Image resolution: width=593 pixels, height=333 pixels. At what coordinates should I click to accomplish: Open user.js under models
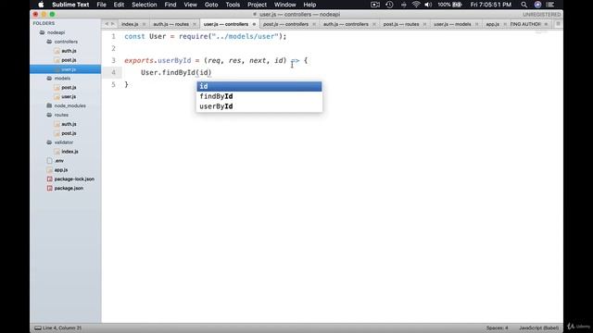coord(69,96)
